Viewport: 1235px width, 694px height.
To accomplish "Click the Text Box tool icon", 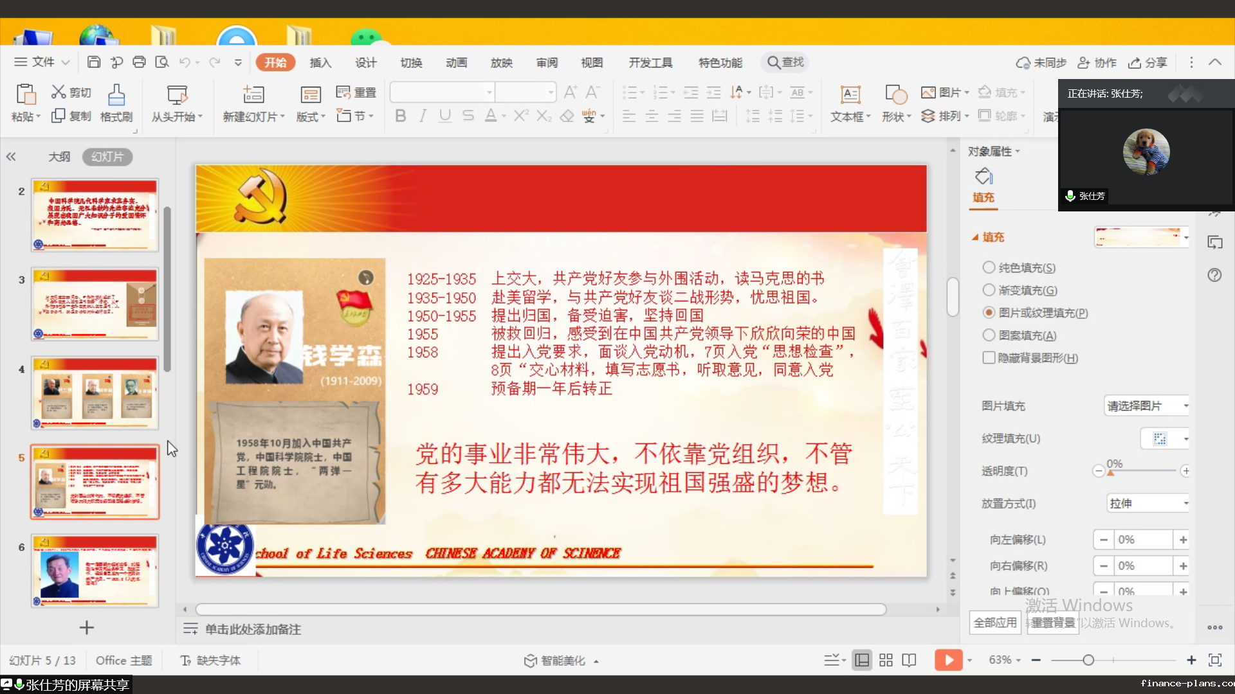I will [x=850, y=94].
